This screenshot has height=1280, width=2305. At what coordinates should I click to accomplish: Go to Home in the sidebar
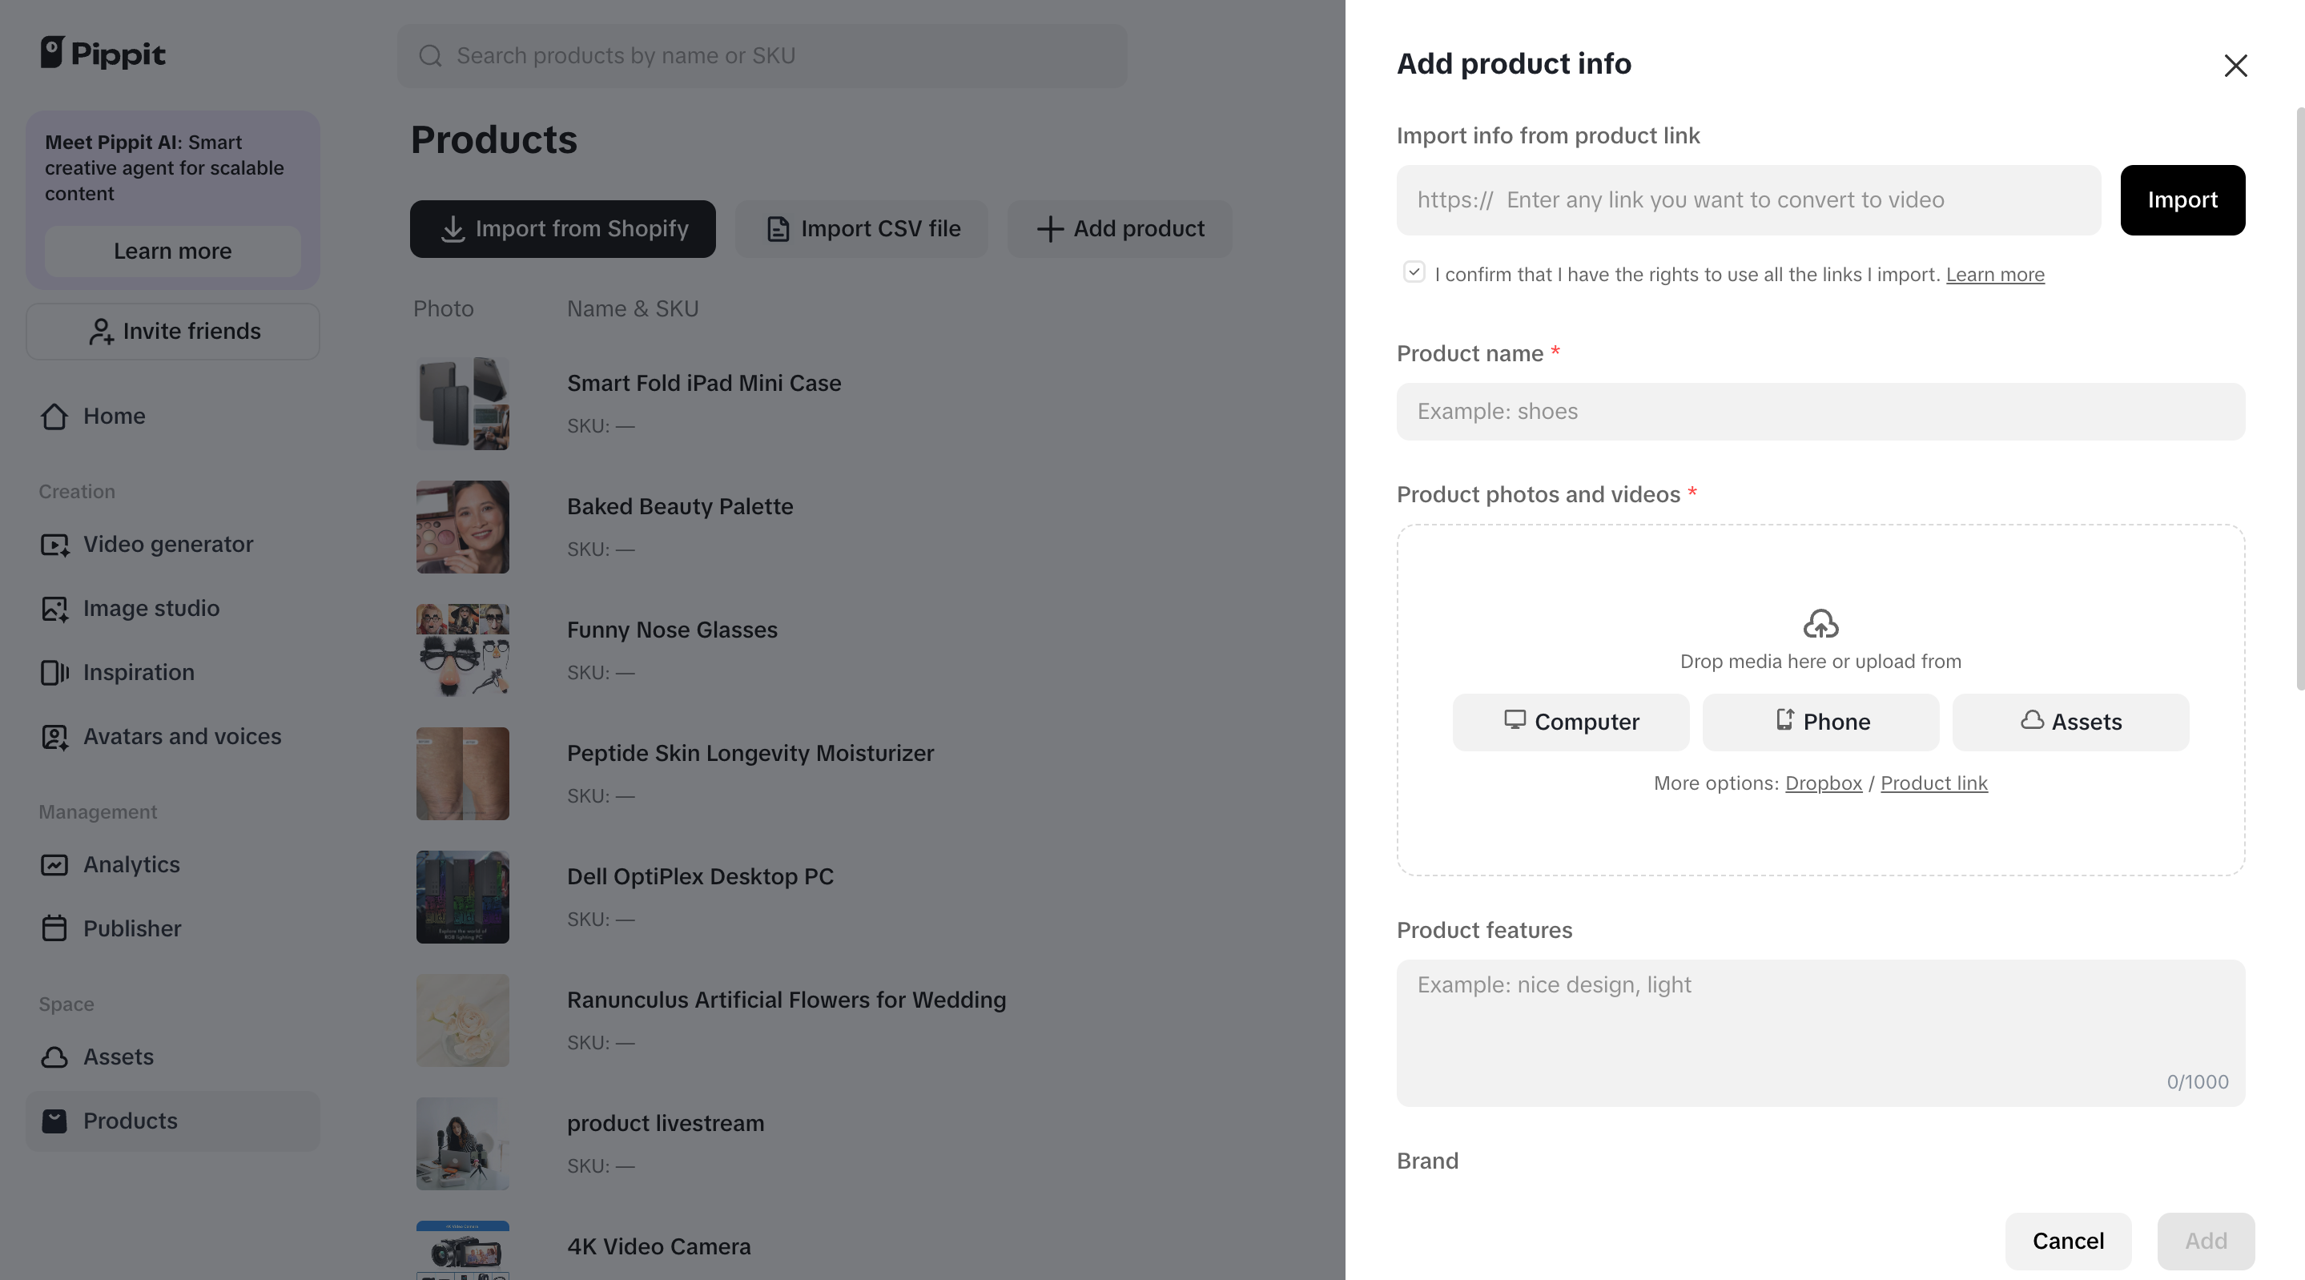(x=115, y=416)
